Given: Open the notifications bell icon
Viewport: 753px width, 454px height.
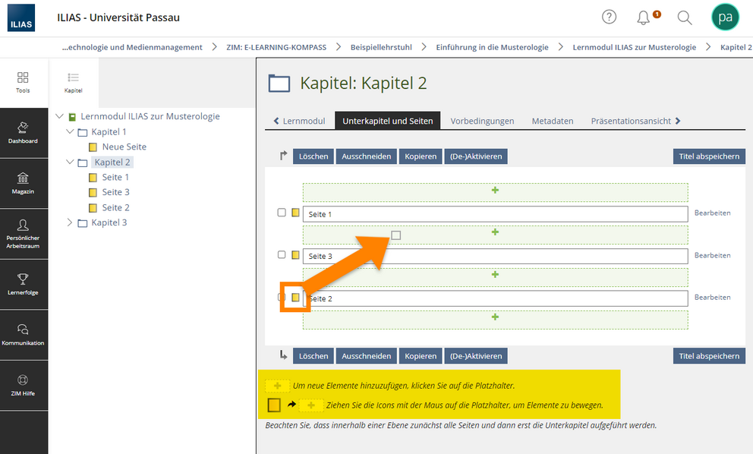Looking at the screenshot, I should pyautogui.click(x=644, y=17).
